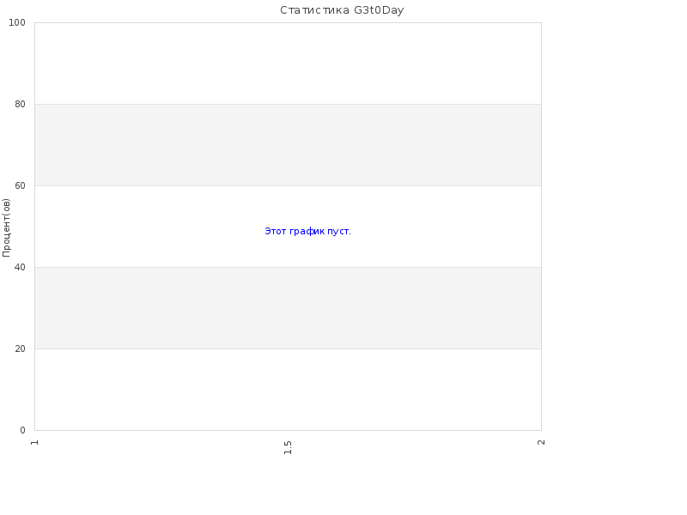Viewport: 687px width, 515px height.
Task: Select the 60 value on the y-axis
Action: tap(20, 185)
